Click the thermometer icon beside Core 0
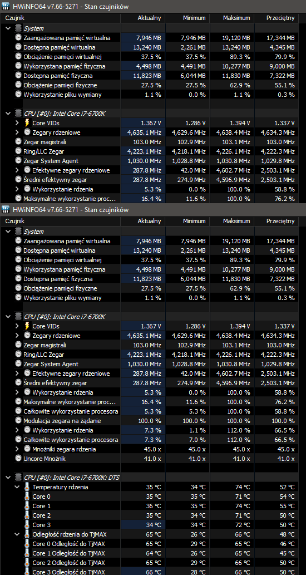 pyautogui.click(x=27, y=497)
